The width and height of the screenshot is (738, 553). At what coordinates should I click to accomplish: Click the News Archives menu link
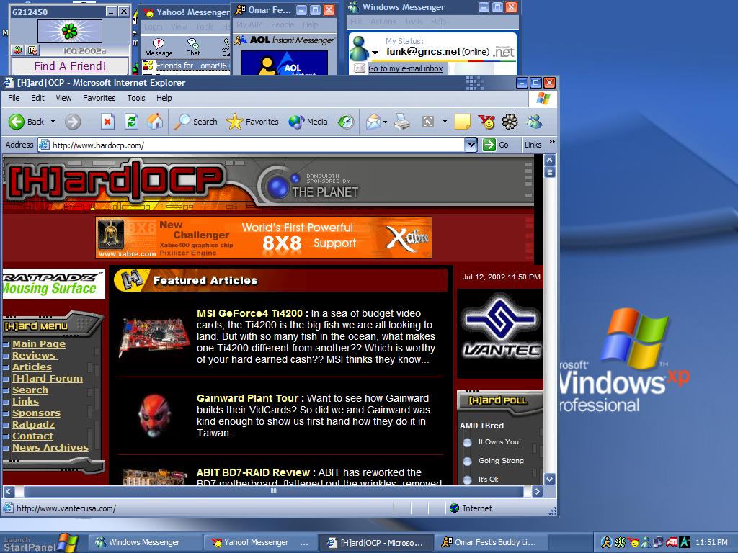point(50,448)
